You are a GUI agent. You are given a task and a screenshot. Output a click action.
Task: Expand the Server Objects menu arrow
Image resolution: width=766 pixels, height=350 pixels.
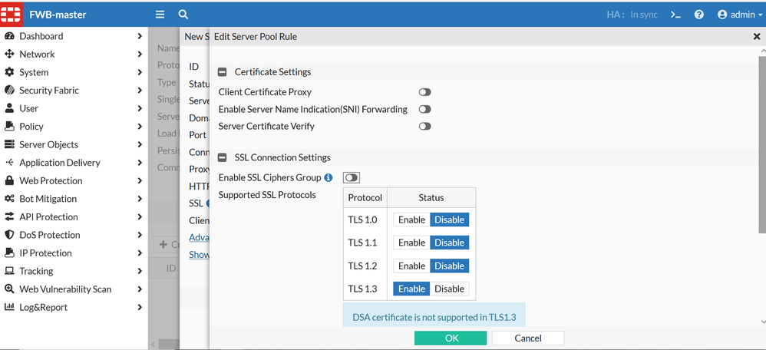[140, 145]
